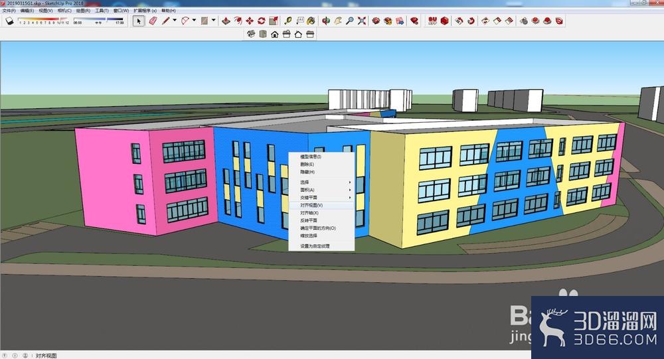Image resolution: width=664 pixels, height=359 pixels.
Task: Open the 编辑(E) menu
Action: click(27, 11)
